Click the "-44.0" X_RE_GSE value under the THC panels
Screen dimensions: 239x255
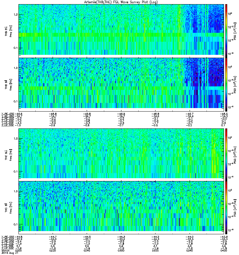point(190,237)
